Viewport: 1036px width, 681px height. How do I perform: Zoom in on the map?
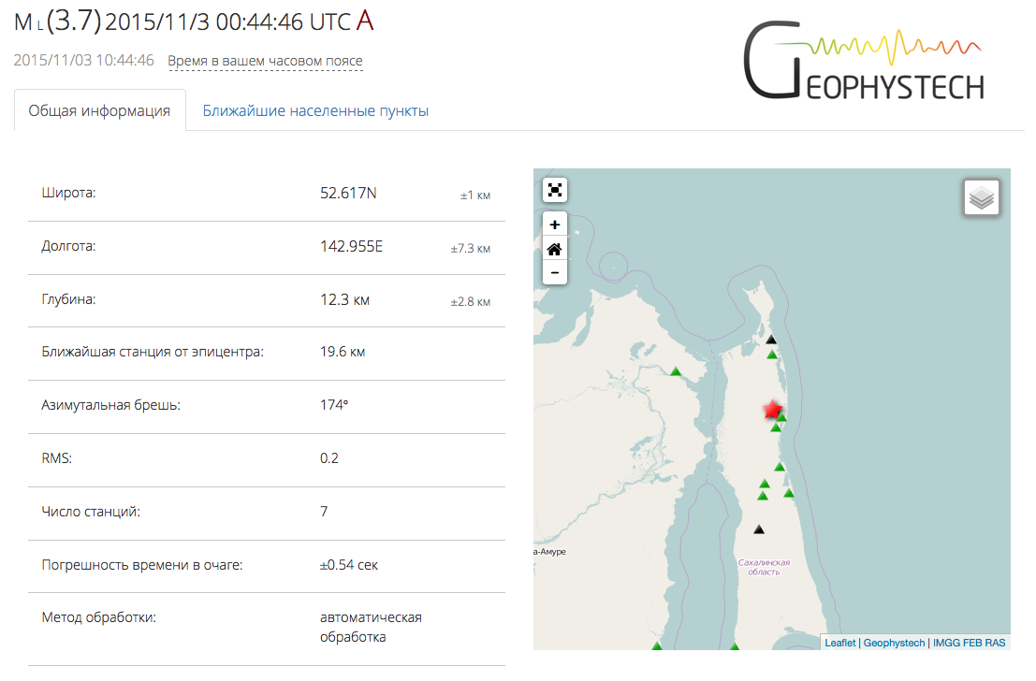pos(555,225)
